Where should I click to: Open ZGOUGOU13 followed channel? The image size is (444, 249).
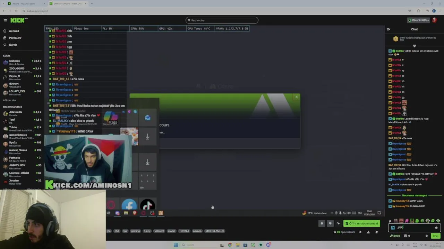(x=22, y=70)
